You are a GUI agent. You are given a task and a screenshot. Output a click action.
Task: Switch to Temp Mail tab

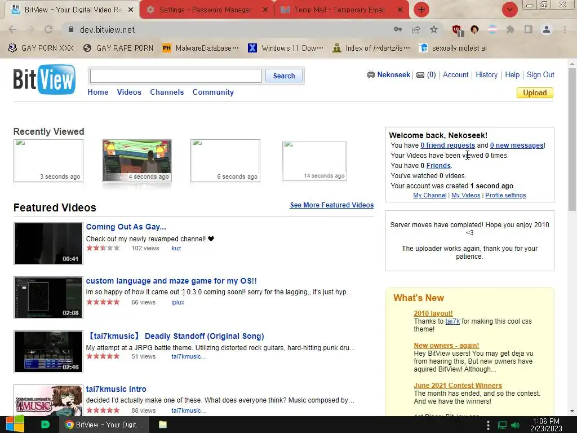[x=339, y=10]
